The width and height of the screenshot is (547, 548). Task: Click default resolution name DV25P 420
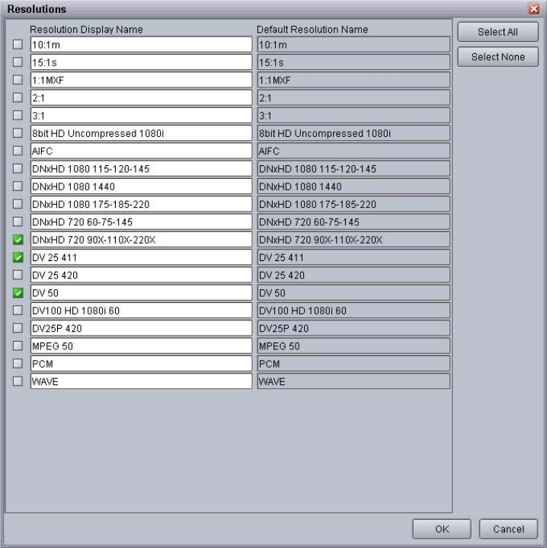coord(353,328)
